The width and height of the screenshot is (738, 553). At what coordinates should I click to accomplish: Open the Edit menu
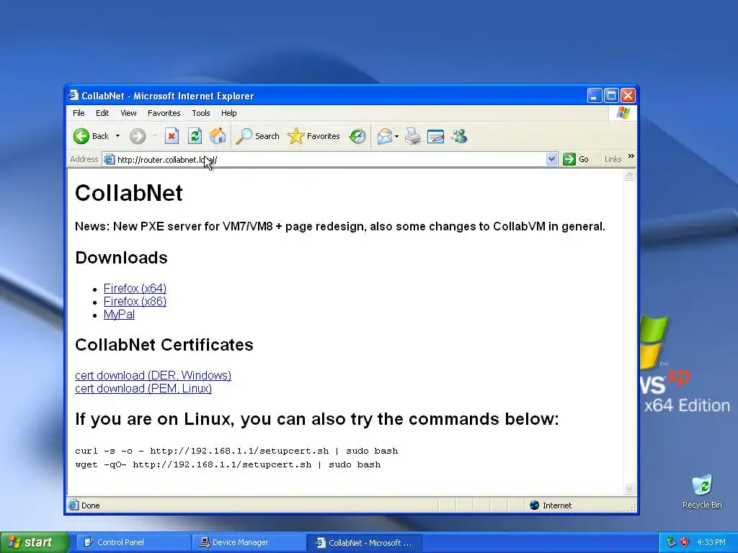(x=102, y=113)
